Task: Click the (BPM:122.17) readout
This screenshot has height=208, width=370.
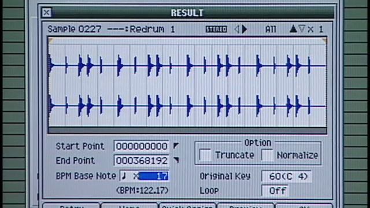Action: 142,190
